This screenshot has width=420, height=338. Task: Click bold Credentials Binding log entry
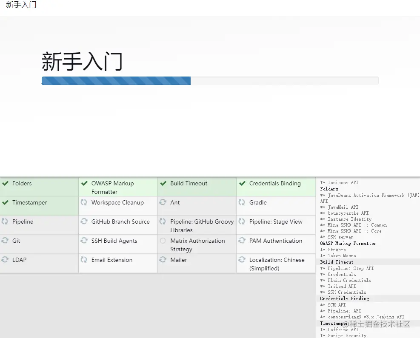pyautogui.click(x=344, y=298)
